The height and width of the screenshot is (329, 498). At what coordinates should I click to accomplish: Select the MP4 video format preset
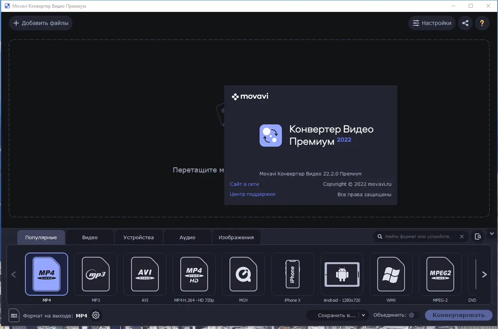(x=47, y=274)
